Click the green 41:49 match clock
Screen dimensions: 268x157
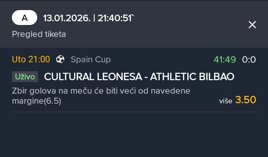[225, 59]
